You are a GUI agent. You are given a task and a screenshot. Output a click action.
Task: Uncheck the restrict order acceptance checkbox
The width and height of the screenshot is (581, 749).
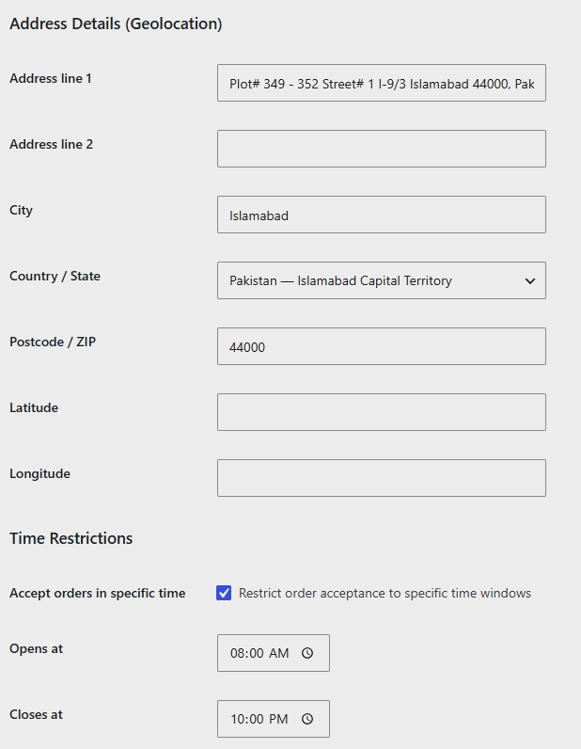pyautogui.click(x=224, y=593)
